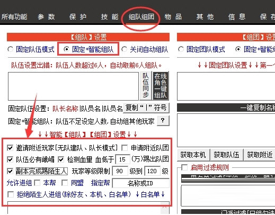Click 在线角色一键组队 button
This screenshot has height=215, width=275.
[161, 86]
